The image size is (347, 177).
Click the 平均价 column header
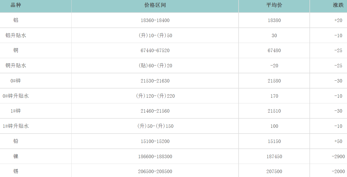(x=274, y=5)
